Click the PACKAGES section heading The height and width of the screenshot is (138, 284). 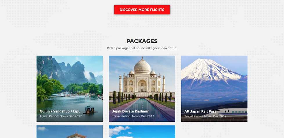(x=142, y=41)
